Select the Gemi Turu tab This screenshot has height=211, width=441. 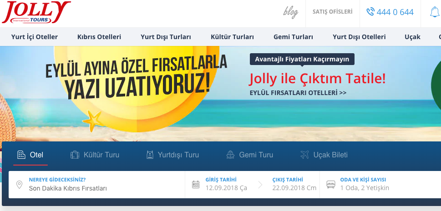pyautogui.click(x=250, y=155)
